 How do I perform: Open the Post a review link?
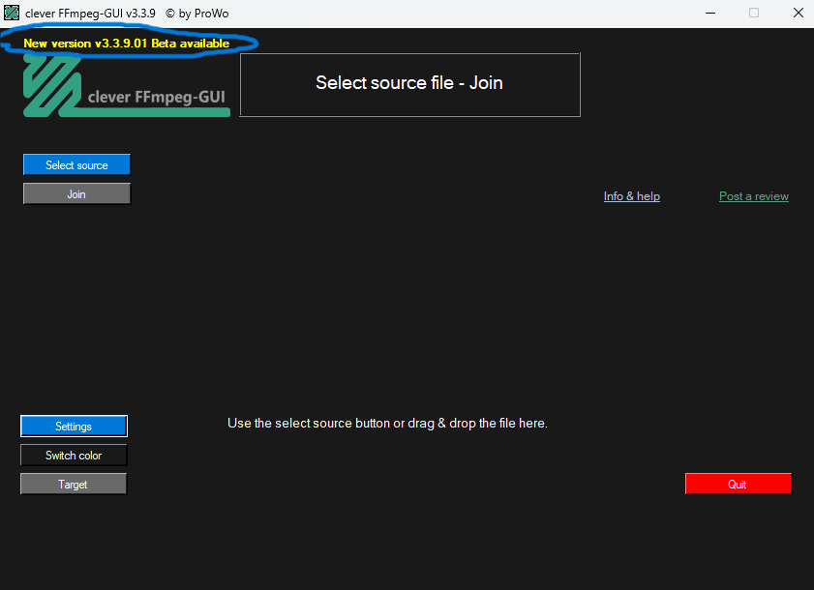(754, 196)
